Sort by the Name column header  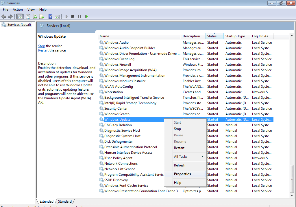[x=140, y=36]
